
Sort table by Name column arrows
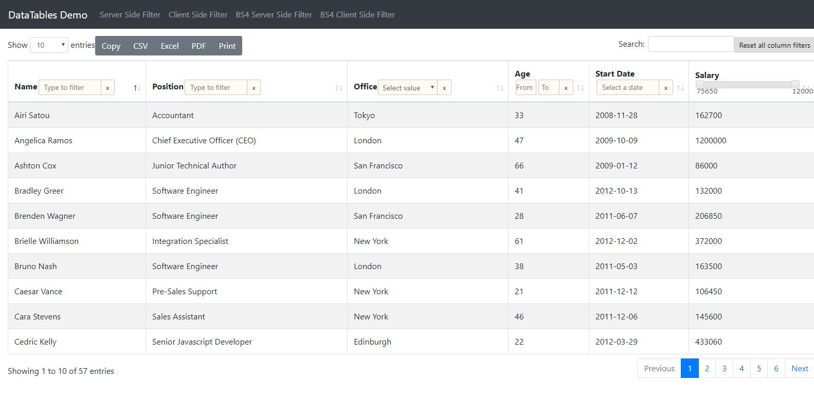click(137, 88)
